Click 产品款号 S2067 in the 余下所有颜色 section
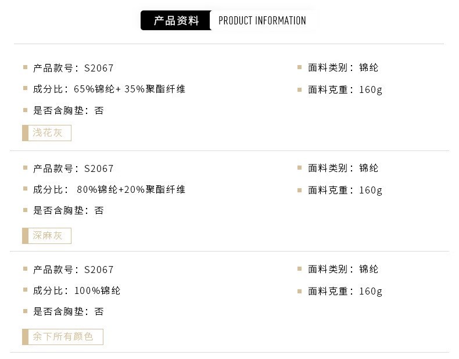 point(73,270)
